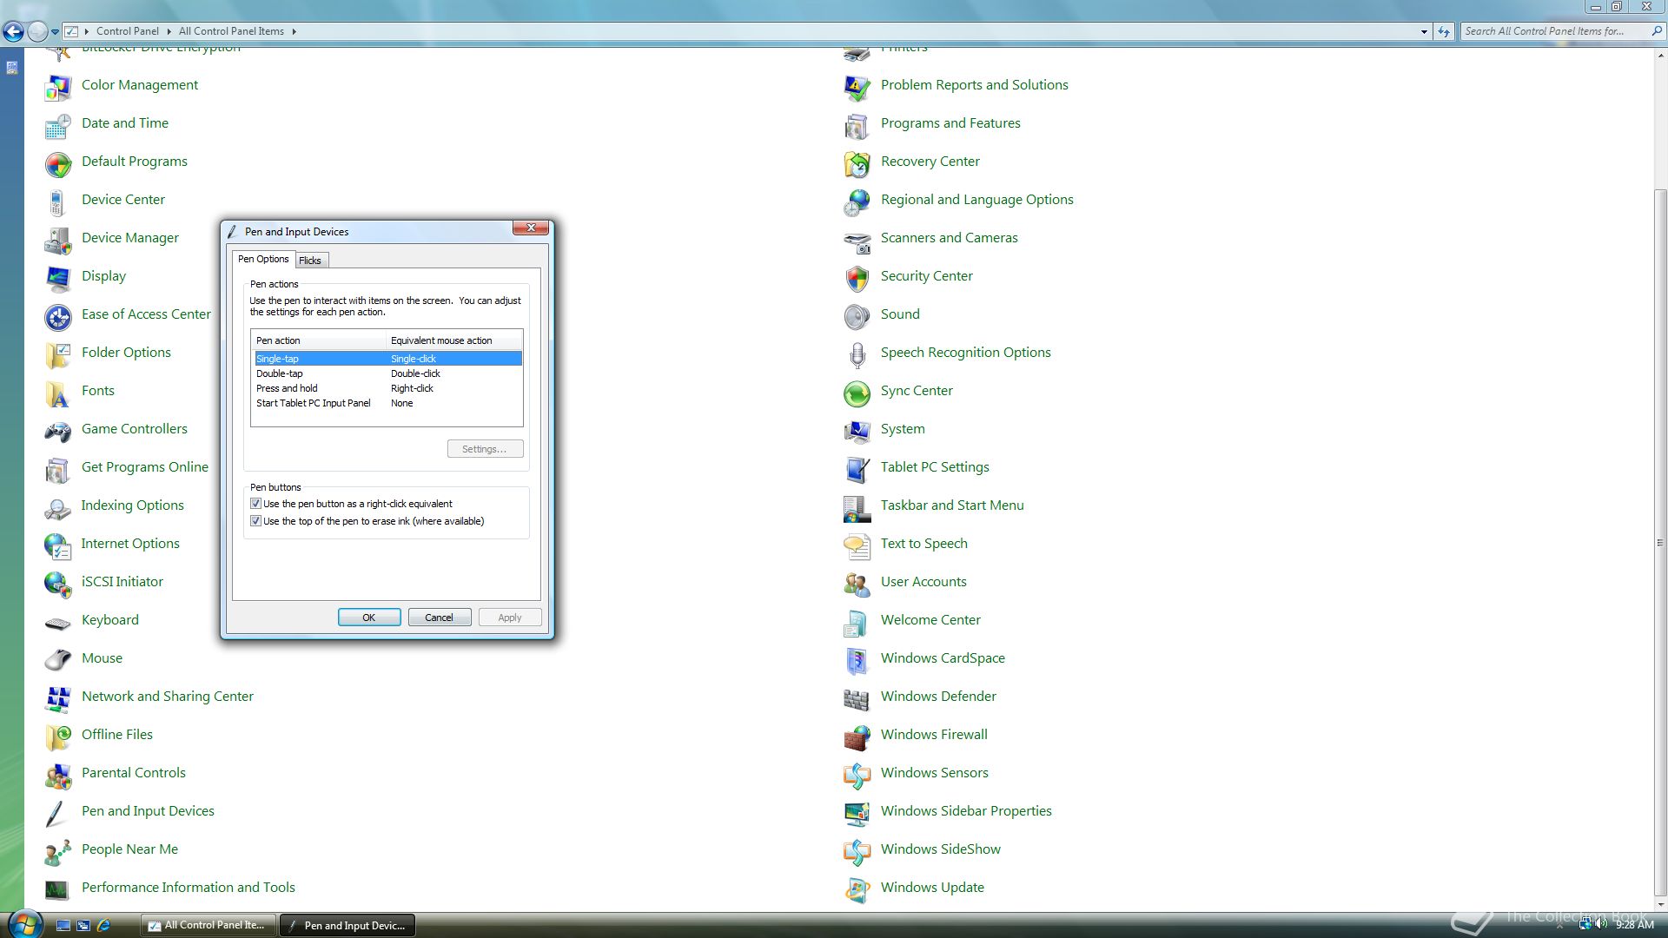
Task: Open Taskbar and Start Menu link
Action: [x=952, y=505]
